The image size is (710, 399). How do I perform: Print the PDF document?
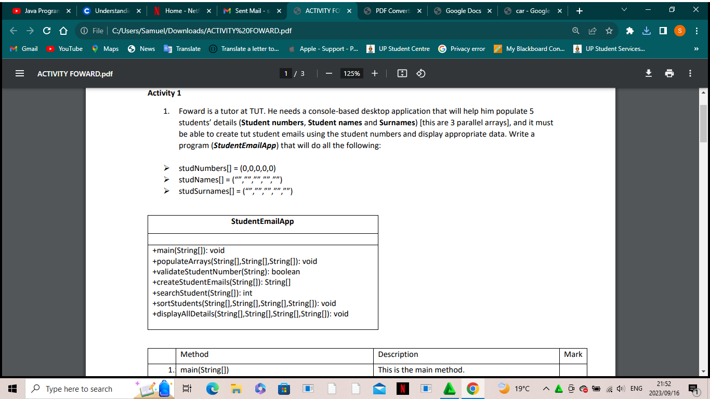tap(669, 73)
